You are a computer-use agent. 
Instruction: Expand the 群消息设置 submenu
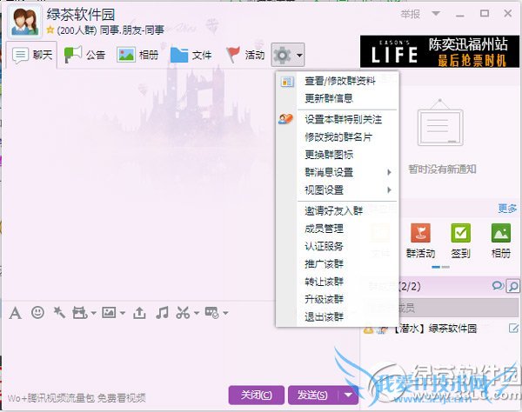point(389,172)
